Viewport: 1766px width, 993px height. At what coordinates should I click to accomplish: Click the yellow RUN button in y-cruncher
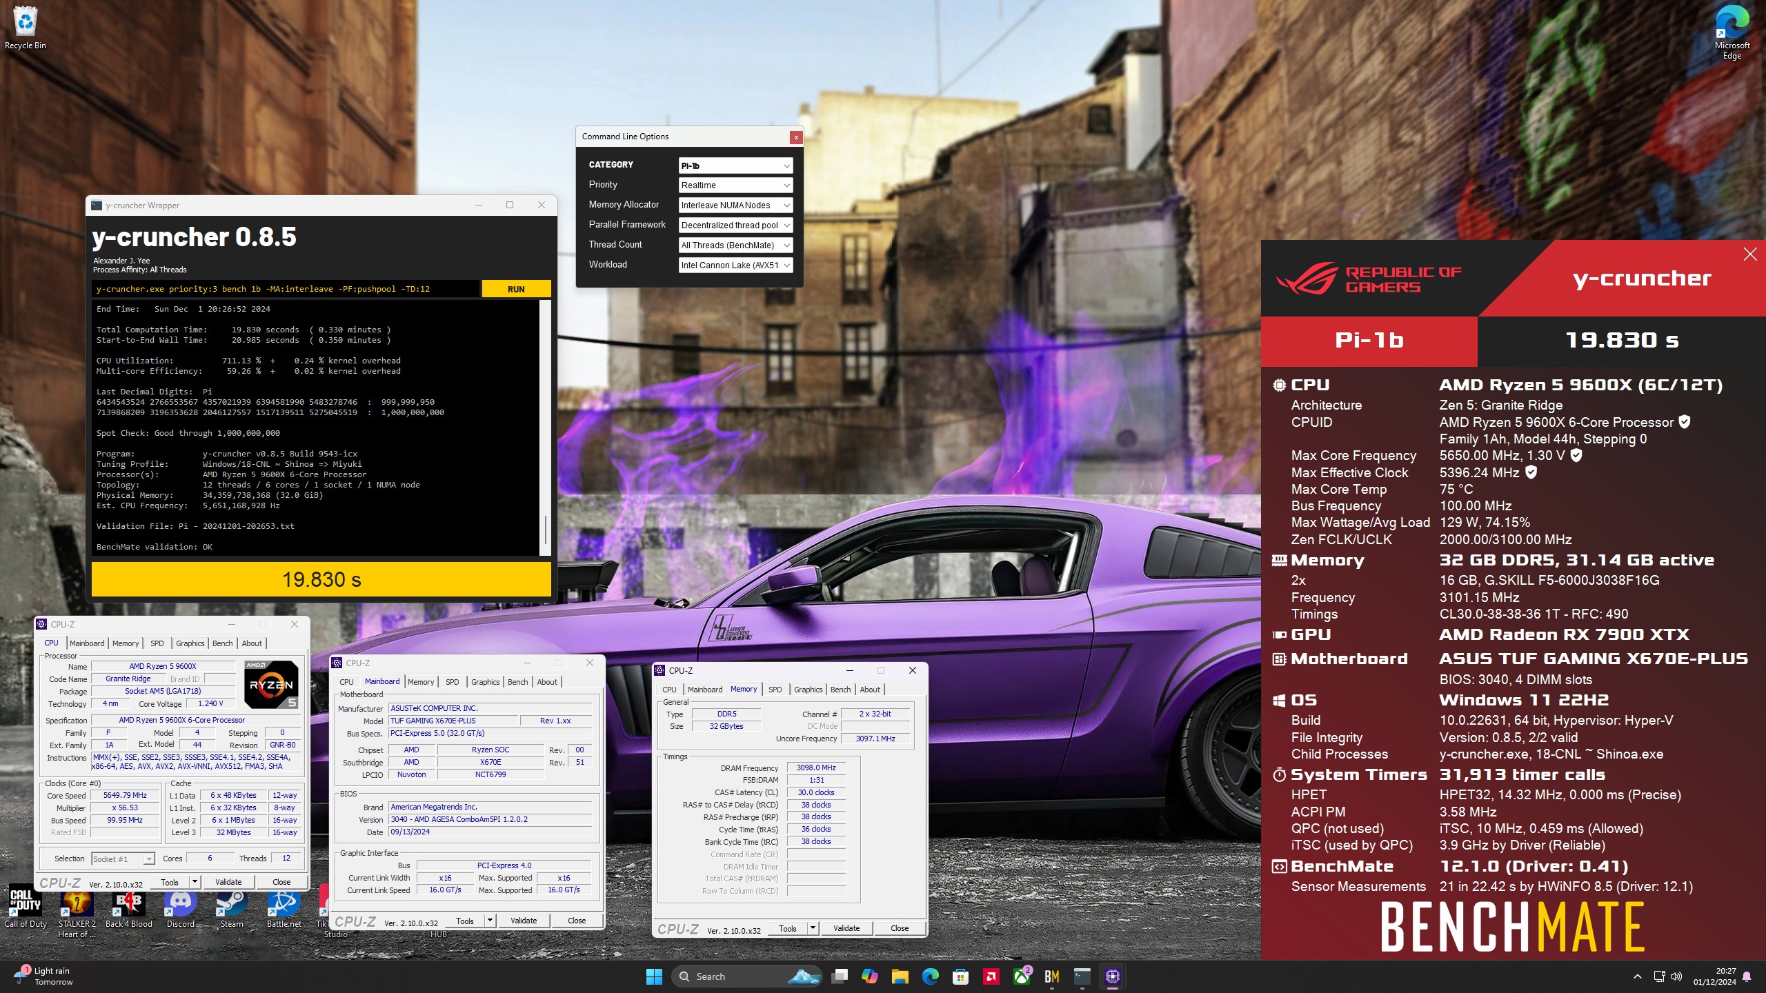(x=516, y=290)
